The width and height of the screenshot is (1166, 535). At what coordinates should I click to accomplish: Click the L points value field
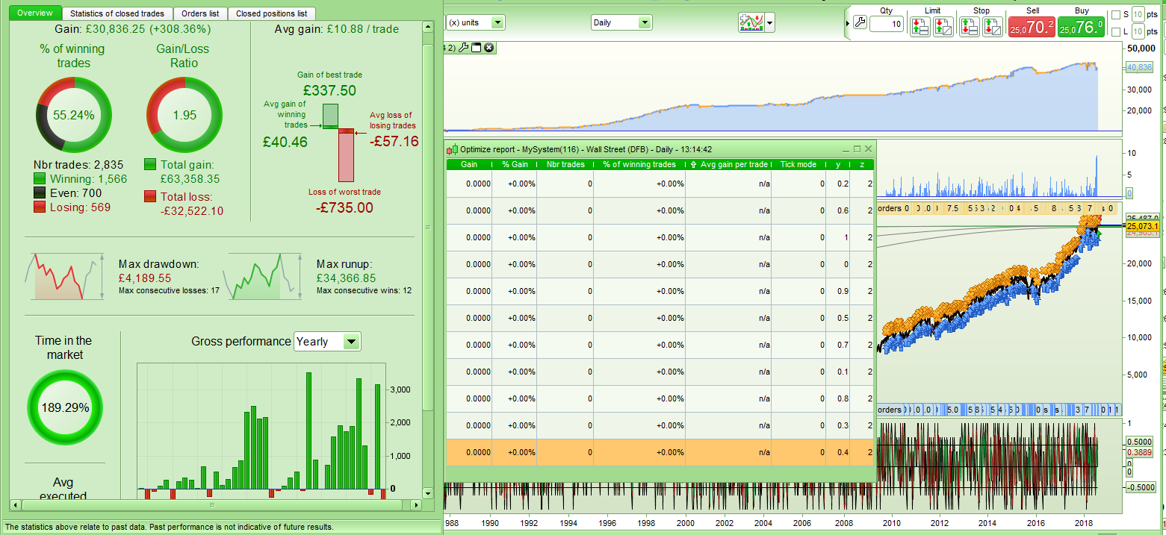[x=1137, y=31]
